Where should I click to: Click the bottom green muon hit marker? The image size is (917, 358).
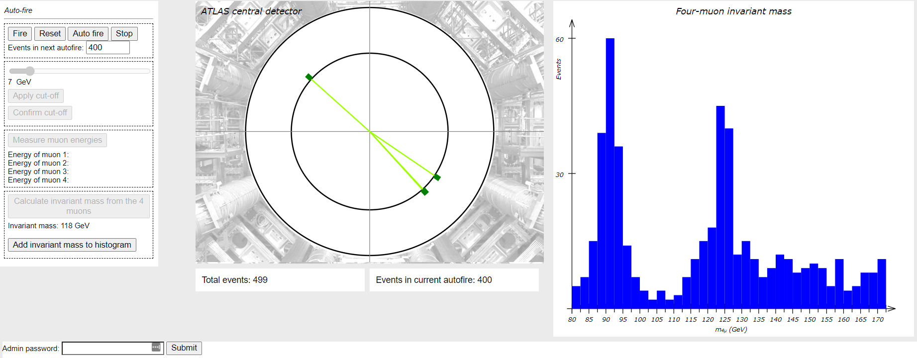click(424, 191)
